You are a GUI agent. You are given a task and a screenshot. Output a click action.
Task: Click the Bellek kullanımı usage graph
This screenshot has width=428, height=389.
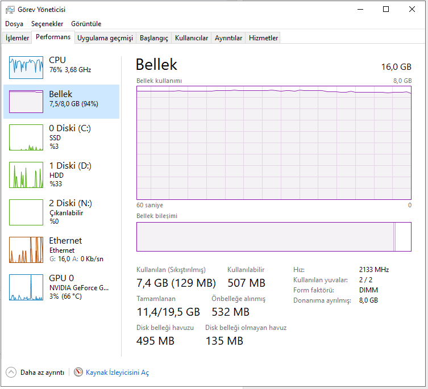pos(273,143)
